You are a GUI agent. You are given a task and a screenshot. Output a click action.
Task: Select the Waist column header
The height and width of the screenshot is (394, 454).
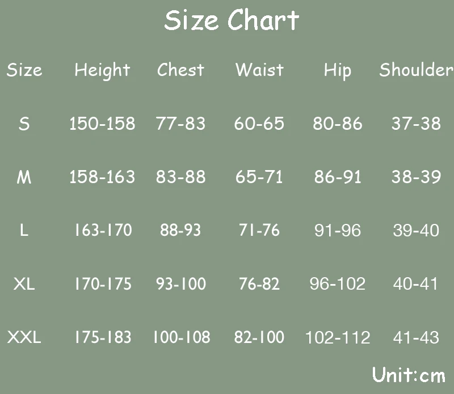(259, 70)
